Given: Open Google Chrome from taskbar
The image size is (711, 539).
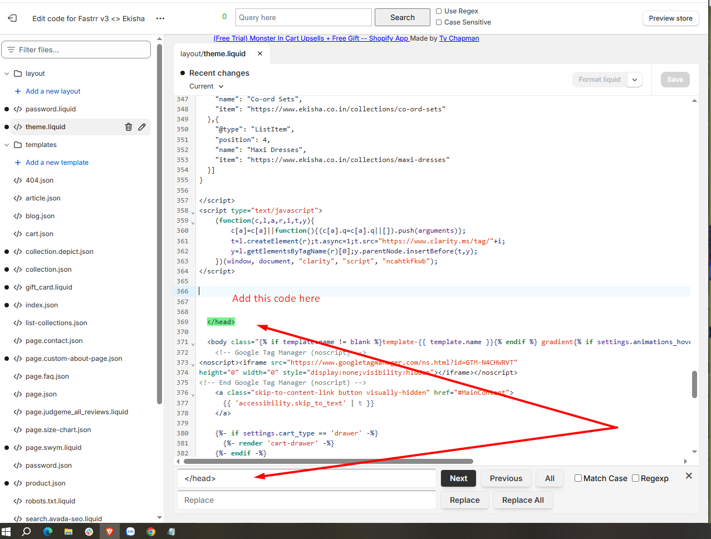Looking at the screenshot, I should pos(151,532).
